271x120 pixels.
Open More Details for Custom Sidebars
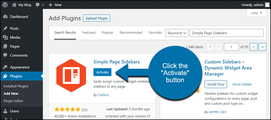(x=242, y=84)
